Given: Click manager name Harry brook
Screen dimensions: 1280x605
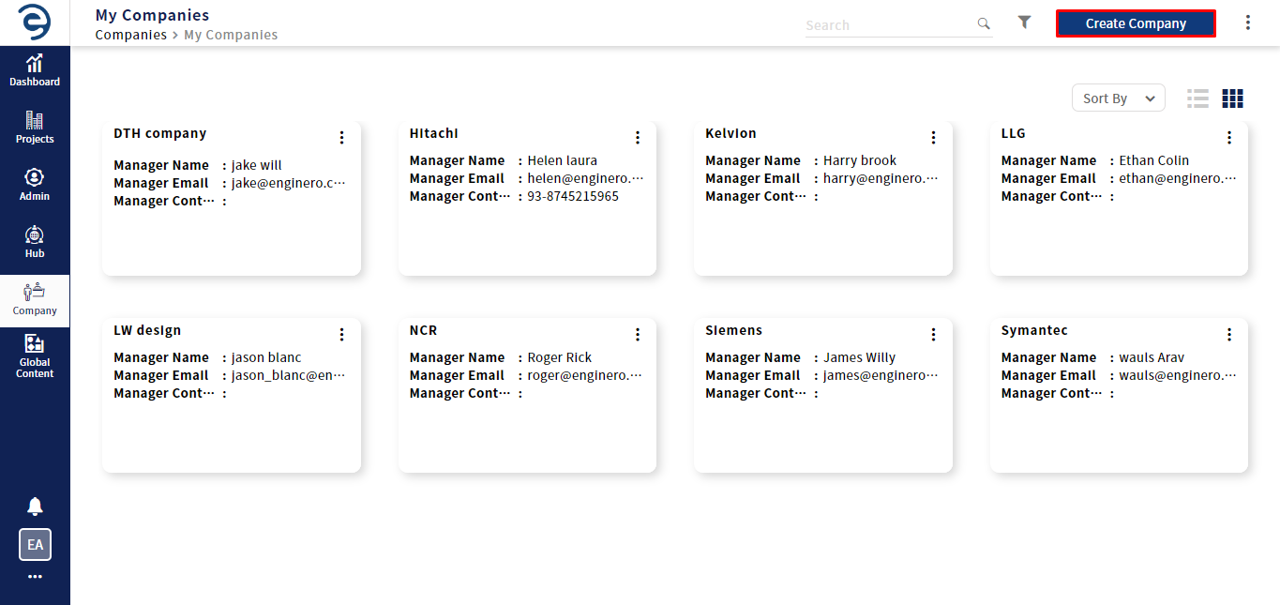Looking at the screenshot, I should [x=860, y=160].
